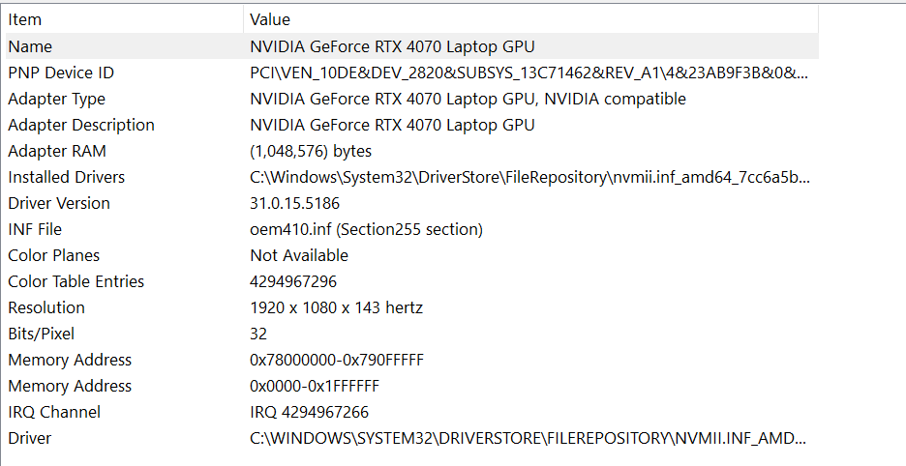The height and width of the screenshot is (466, 906).
Task: Select Memory Address row starting 0x0000
Action: pyautogui.click(x=412, y=387)
